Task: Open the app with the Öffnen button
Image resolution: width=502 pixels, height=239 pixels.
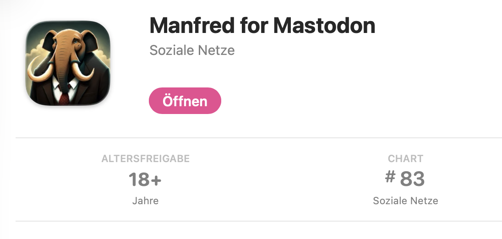Action: point(185,101)
